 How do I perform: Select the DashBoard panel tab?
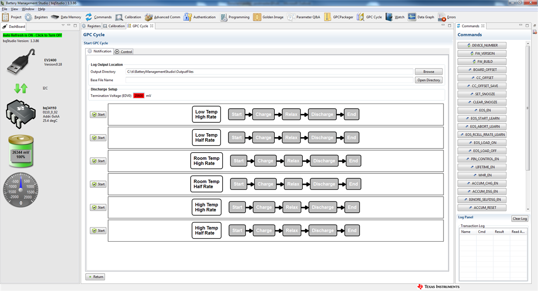pyautogui.click(x=14, y=26)
